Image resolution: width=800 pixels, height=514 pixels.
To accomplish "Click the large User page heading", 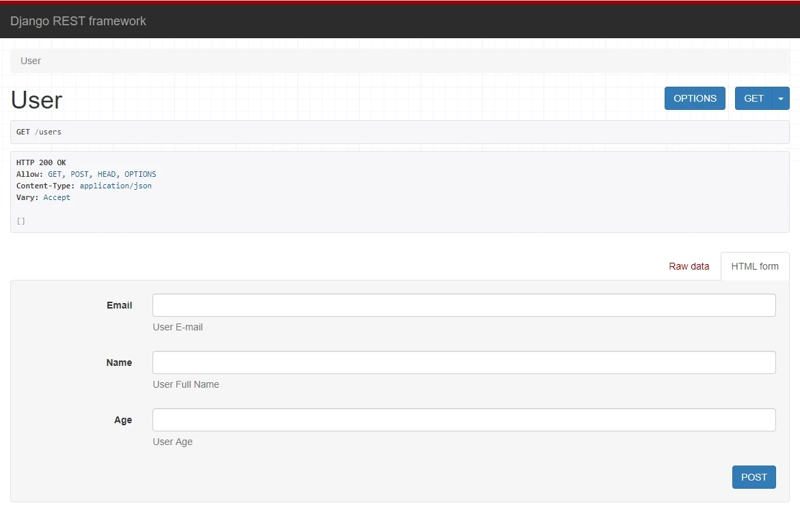I will pos(37,100).
